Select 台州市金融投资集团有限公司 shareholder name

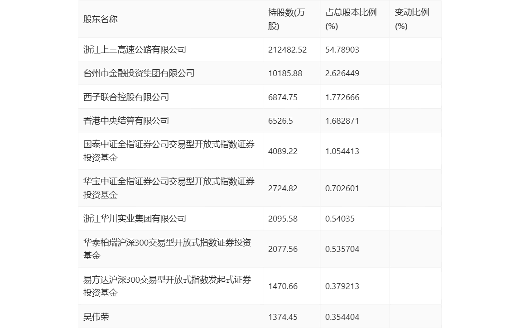click(x=139, y=73)
